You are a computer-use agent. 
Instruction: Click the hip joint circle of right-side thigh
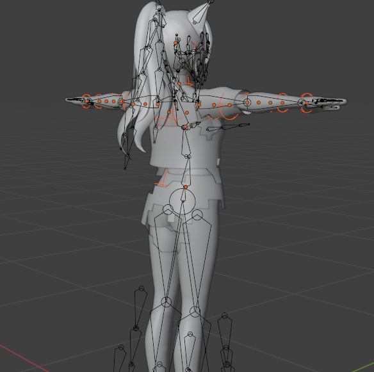(197, 215)
